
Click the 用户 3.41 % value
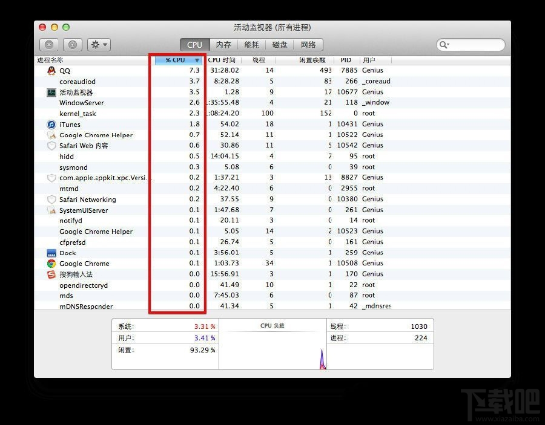205,338
